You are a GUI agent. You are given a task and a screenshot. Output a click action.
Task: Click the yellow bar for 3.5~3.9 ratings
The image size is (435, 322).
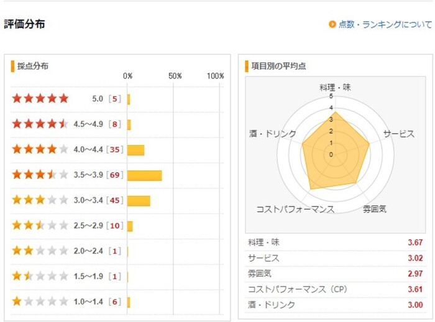[x=144, y=175]
